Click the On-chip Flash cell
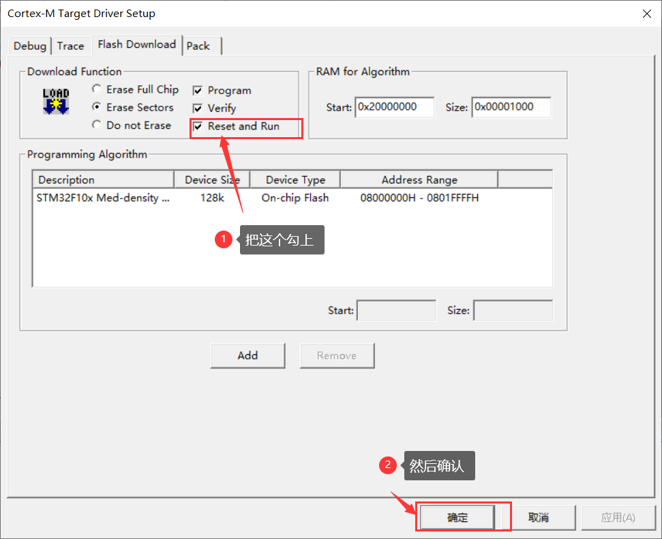This screenshot has height=539, width=662. (x=295, y=198)
